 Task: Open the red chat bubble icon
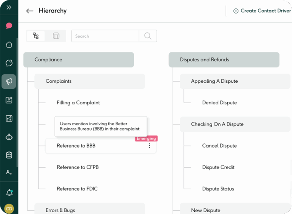[9, 26]
